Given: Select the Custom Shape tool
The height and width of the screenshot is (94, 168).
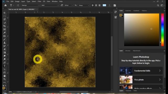Looking at the screenshot, I should coord(4,73).
